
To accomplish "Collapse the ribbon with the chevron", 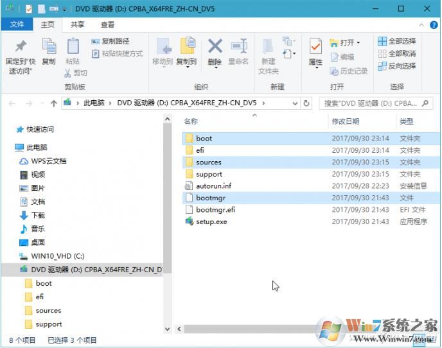I will click(x=421, y=25).
